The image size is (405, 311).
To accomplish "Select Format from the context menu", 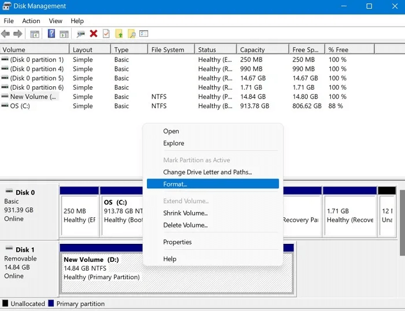I will click(213, 184).
